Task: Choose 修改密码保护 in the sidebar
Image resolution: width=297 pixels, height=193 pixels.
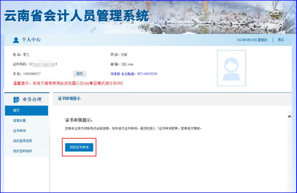Action: point(22,151)
